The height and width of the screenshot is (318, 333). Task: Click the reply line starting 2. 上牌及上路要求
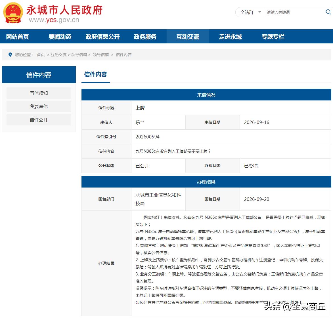229,264
